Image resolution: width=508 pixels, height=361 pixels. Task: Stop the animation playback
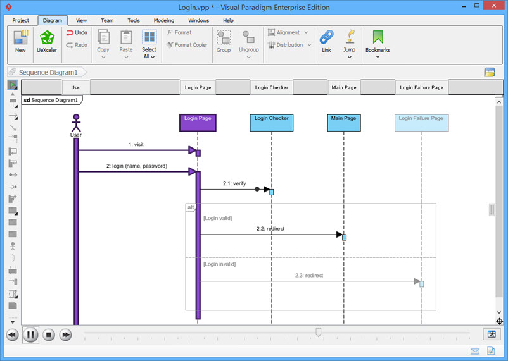49,334
